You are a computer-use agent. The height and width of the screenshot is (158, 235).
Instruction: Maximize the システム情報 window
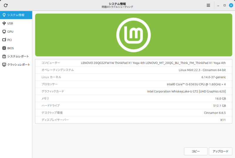tap(225, 5)
